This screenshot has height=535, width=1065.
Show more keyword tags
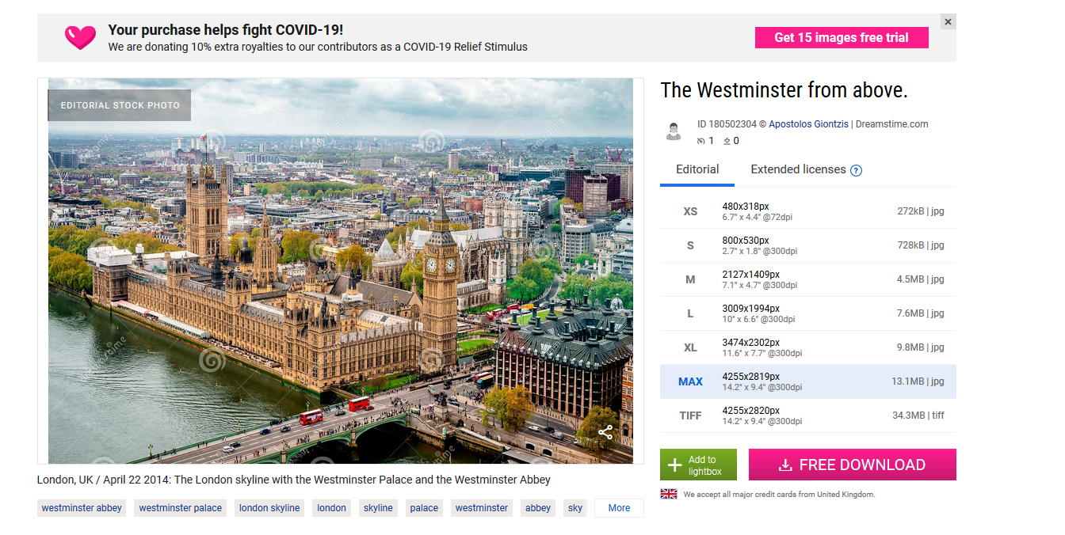coord(620,508)
